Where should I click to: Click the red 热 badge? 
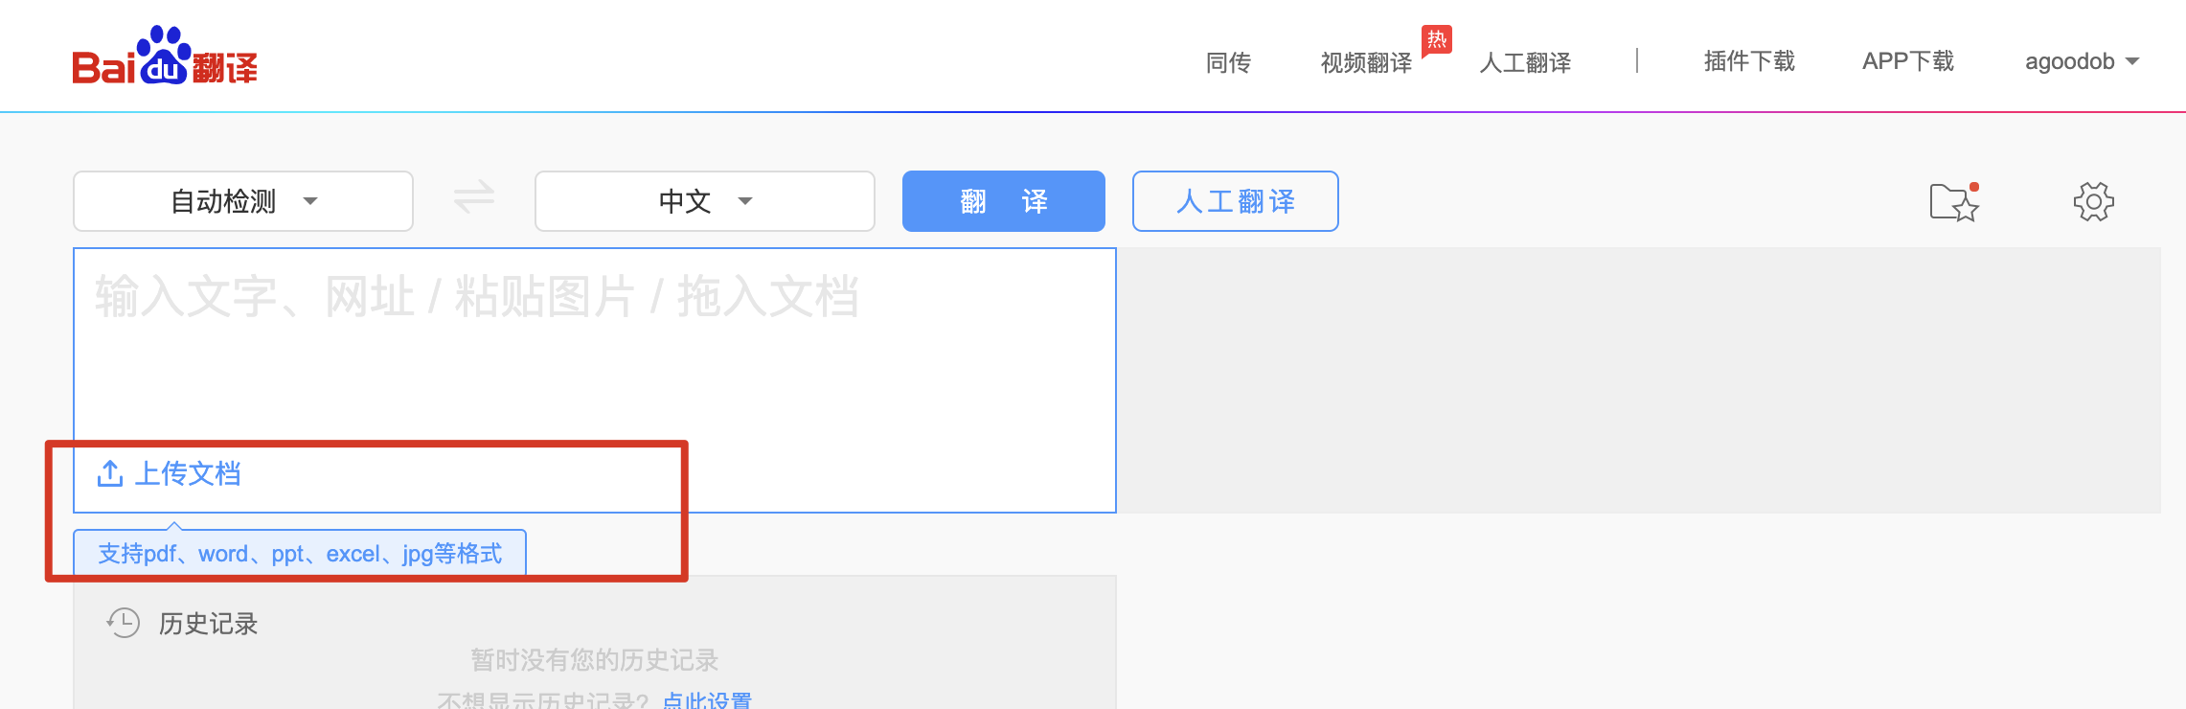[1436, 40]
